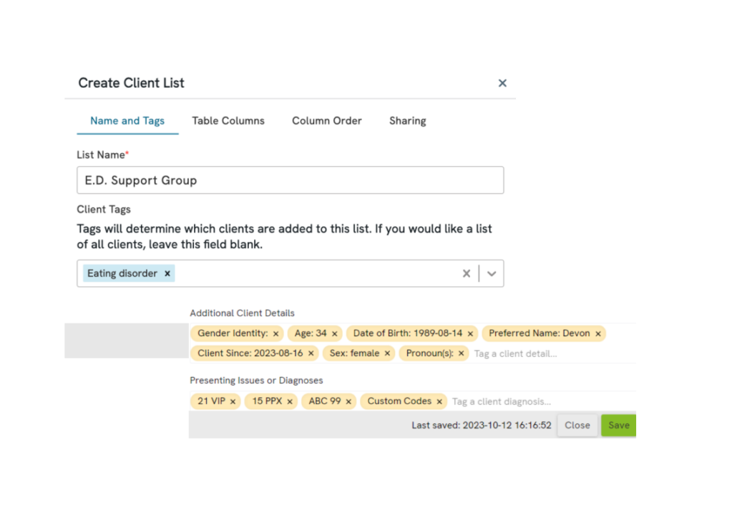Clear all tags using the X icon
The image size is (737, 525).
click(x=466, y=273)
